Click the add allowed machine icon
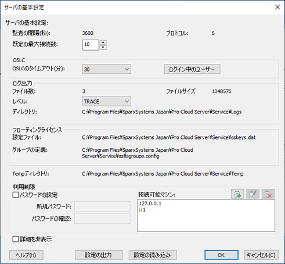 point(237,194)
